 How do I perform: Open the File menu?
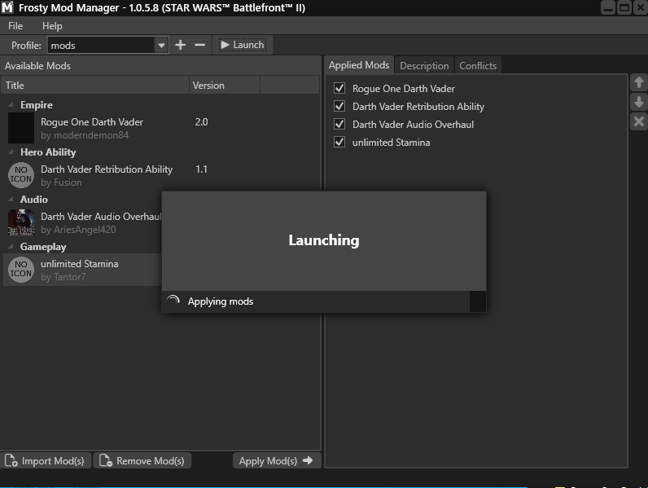pyautogui.click(x=15, y=26)
